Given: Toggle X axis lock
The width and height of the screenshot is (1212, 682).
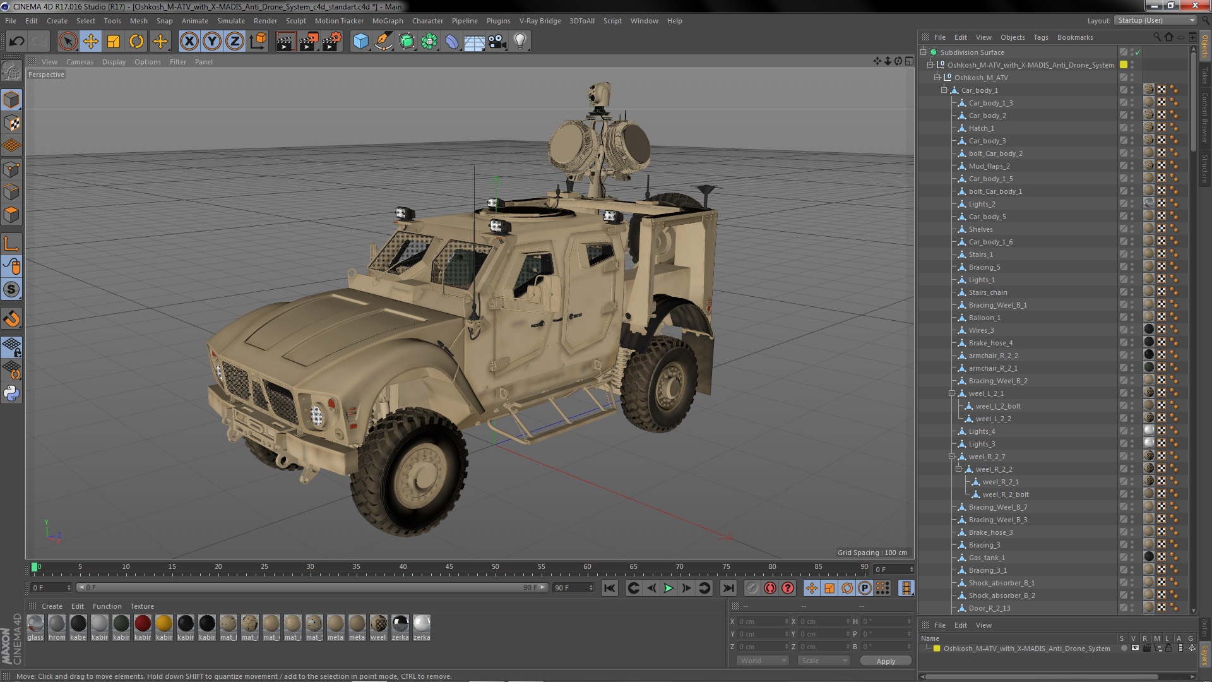Looking at the screenshot, I should (189, 42).
